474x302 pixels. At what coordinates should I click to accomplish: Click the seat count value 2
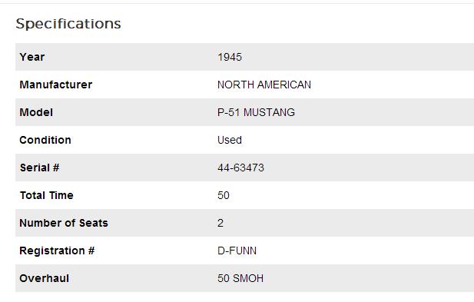click(x=220, y=223)
